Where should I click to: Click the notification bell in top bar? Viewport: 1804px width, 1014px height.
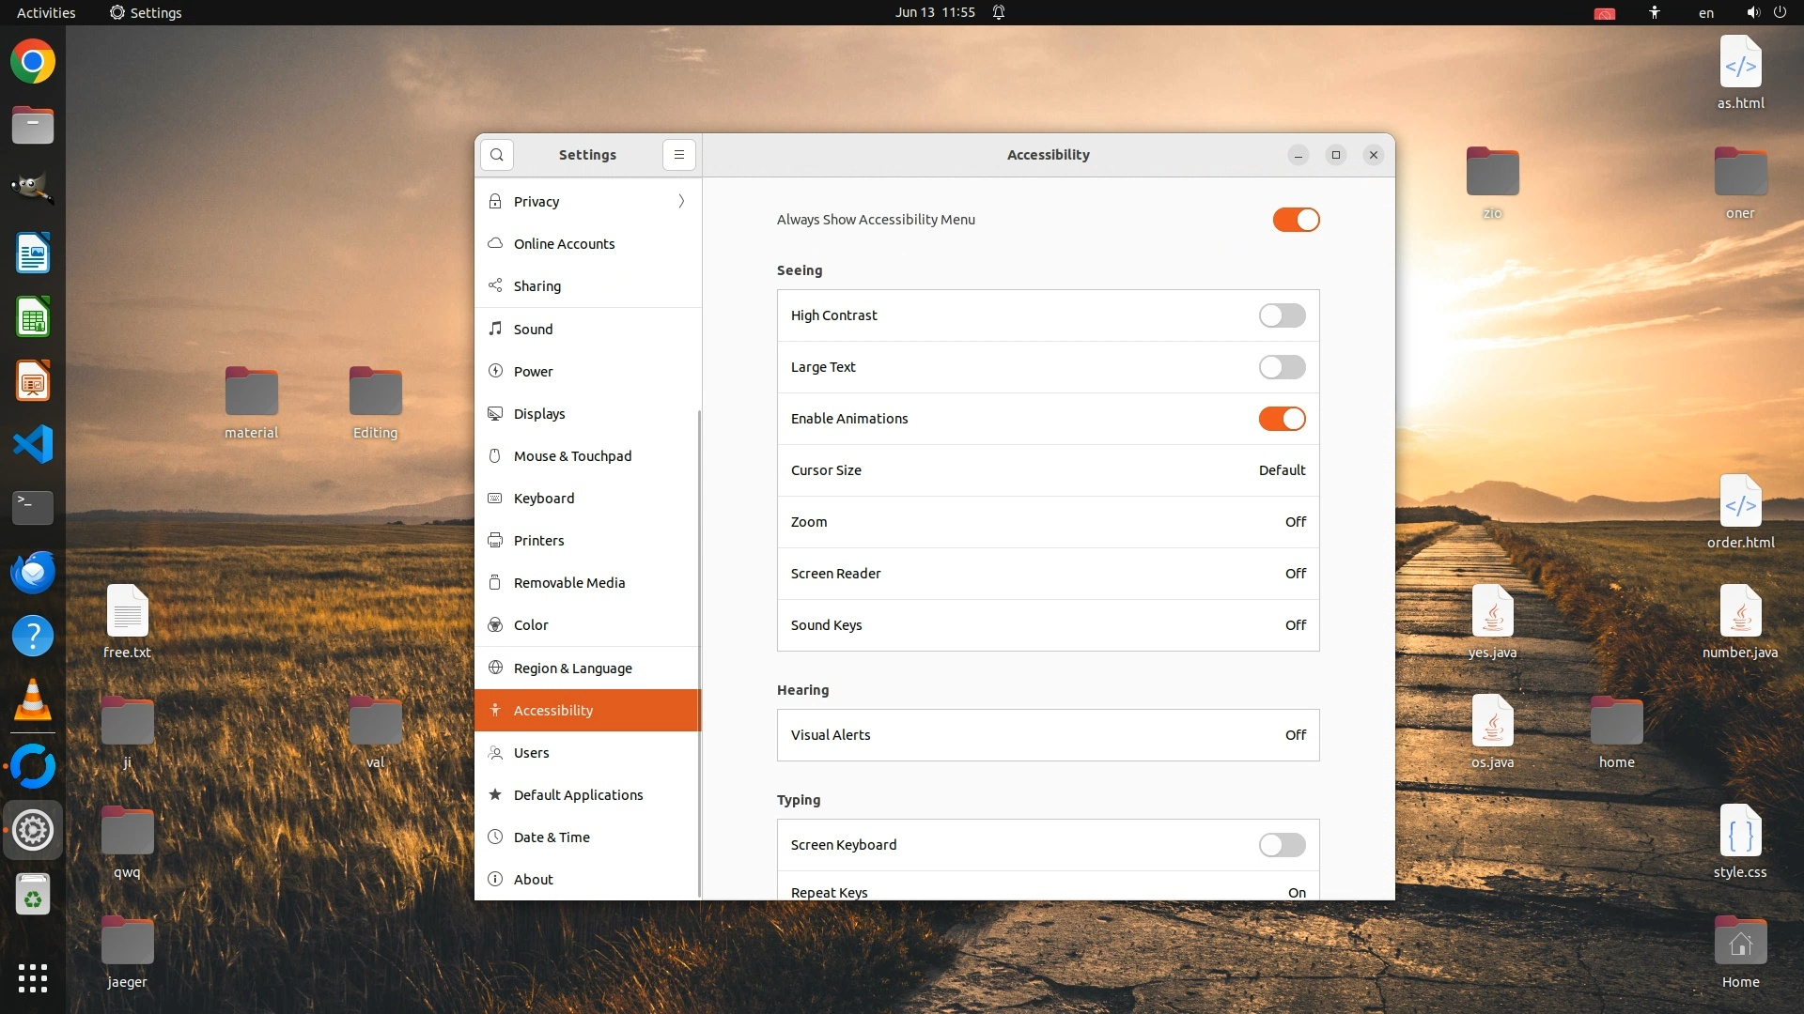coord(999,12)
